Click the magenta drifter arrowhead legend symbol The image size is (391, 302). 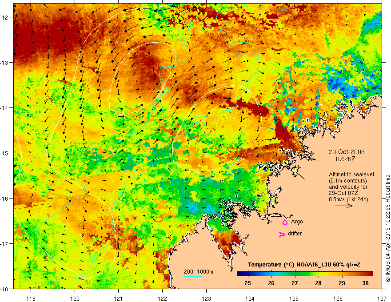(x=282, y=234)
